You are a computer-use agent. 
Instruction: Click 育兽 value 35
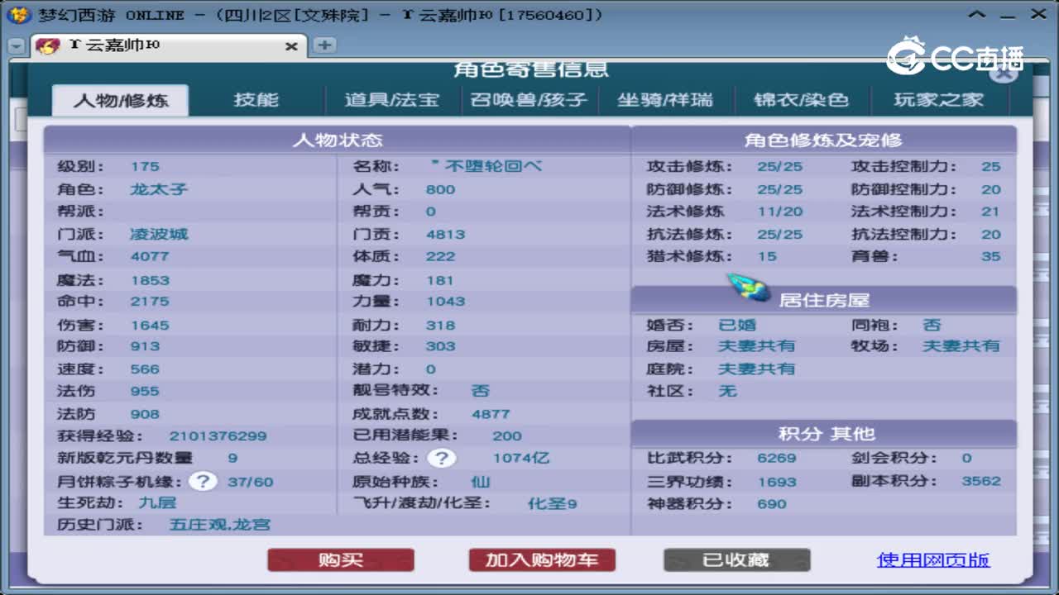click(x=991, y=256)
